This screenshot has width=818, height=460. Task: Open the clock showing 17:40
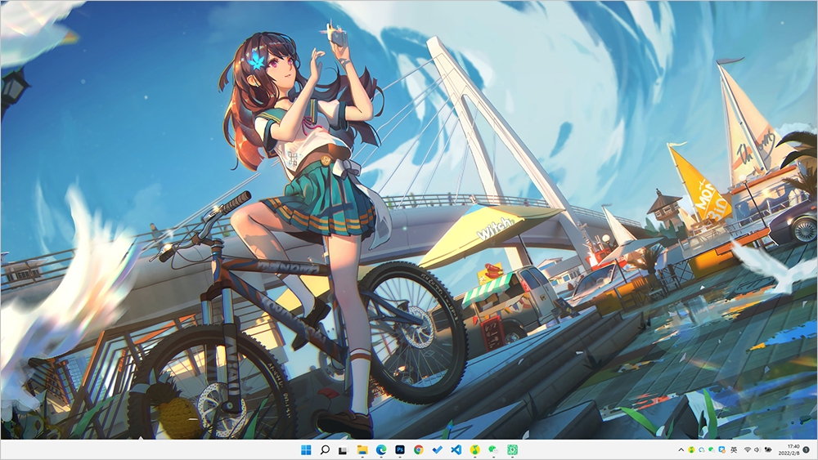tap(789, 449)
